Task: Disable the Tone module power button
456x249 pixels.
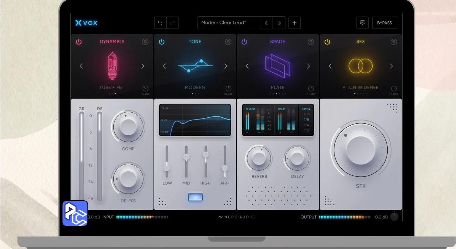Action: coord(162,42)
